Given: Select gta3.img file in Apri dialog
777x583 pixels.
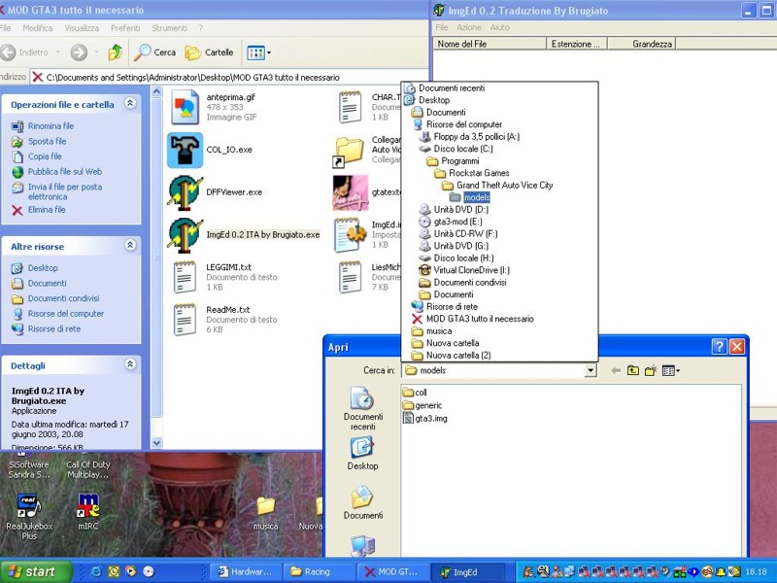Looking at the screenshot, I should [x=430, y=419].
